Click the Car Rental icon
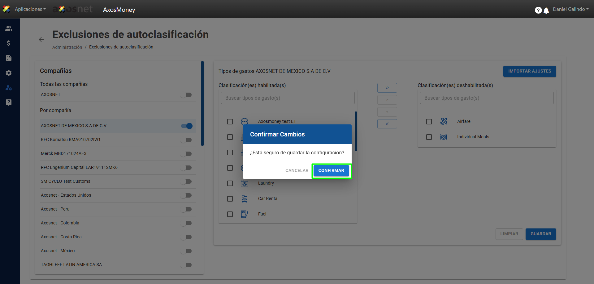Screen dimensions: 594x284 tap(245, 199)
